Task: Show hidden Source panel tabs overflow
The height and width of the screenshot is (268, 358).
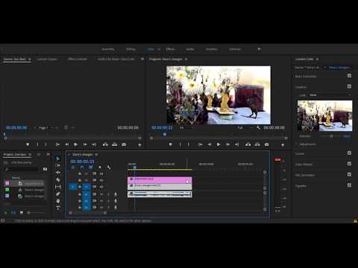Action: point(142,59)
